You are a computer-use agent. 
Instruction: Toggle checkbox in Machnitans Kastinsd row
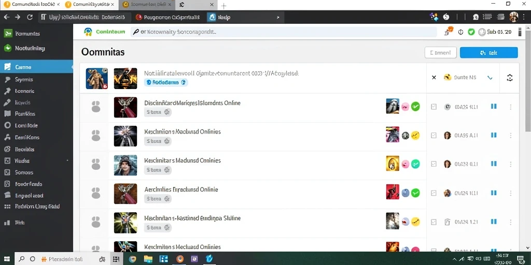pyautogui.click(x=434, y=222)
